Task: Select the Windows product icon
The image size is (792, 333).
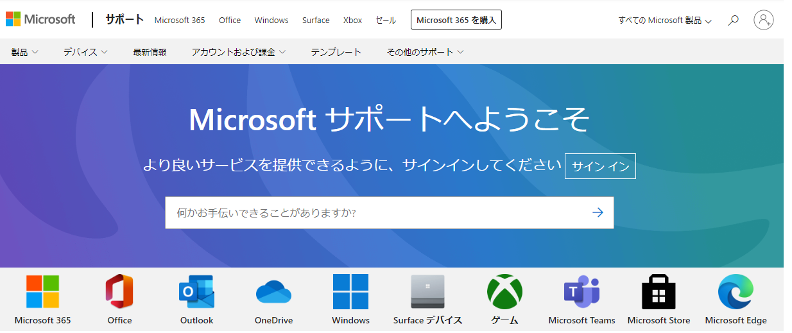Action: (350, 292)
